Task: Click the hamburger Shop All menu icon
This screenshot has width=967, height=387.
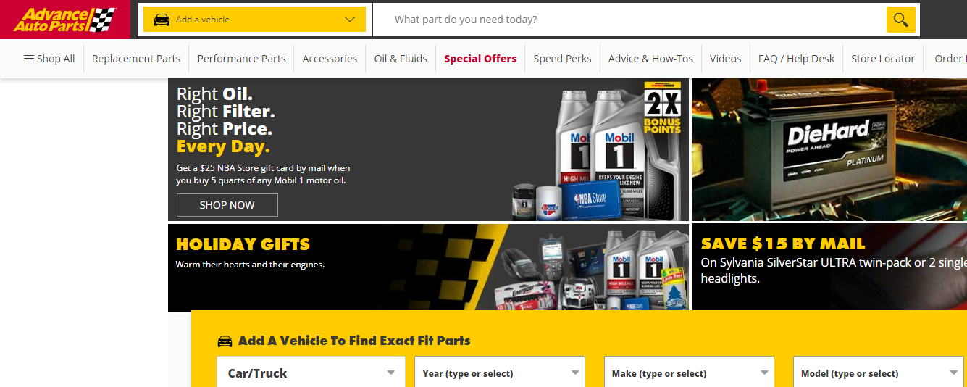Action: [29, 59]
